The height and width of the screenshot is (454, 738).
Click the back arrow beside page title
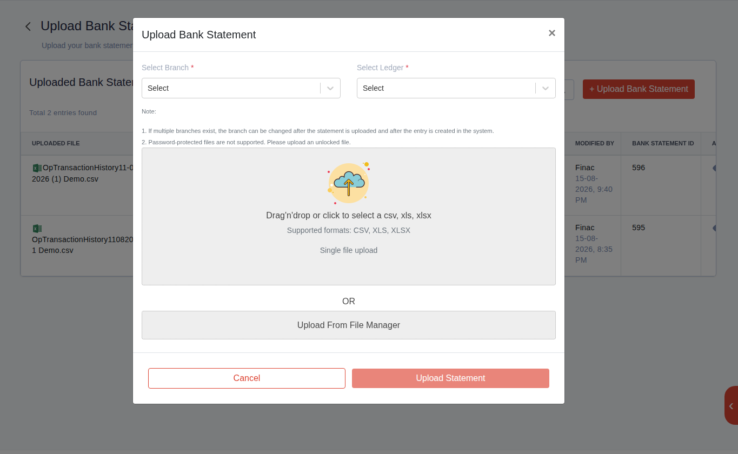tap(28, 26)
